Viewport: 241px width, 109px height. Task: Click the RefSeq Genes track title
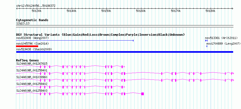pos(28,60)
